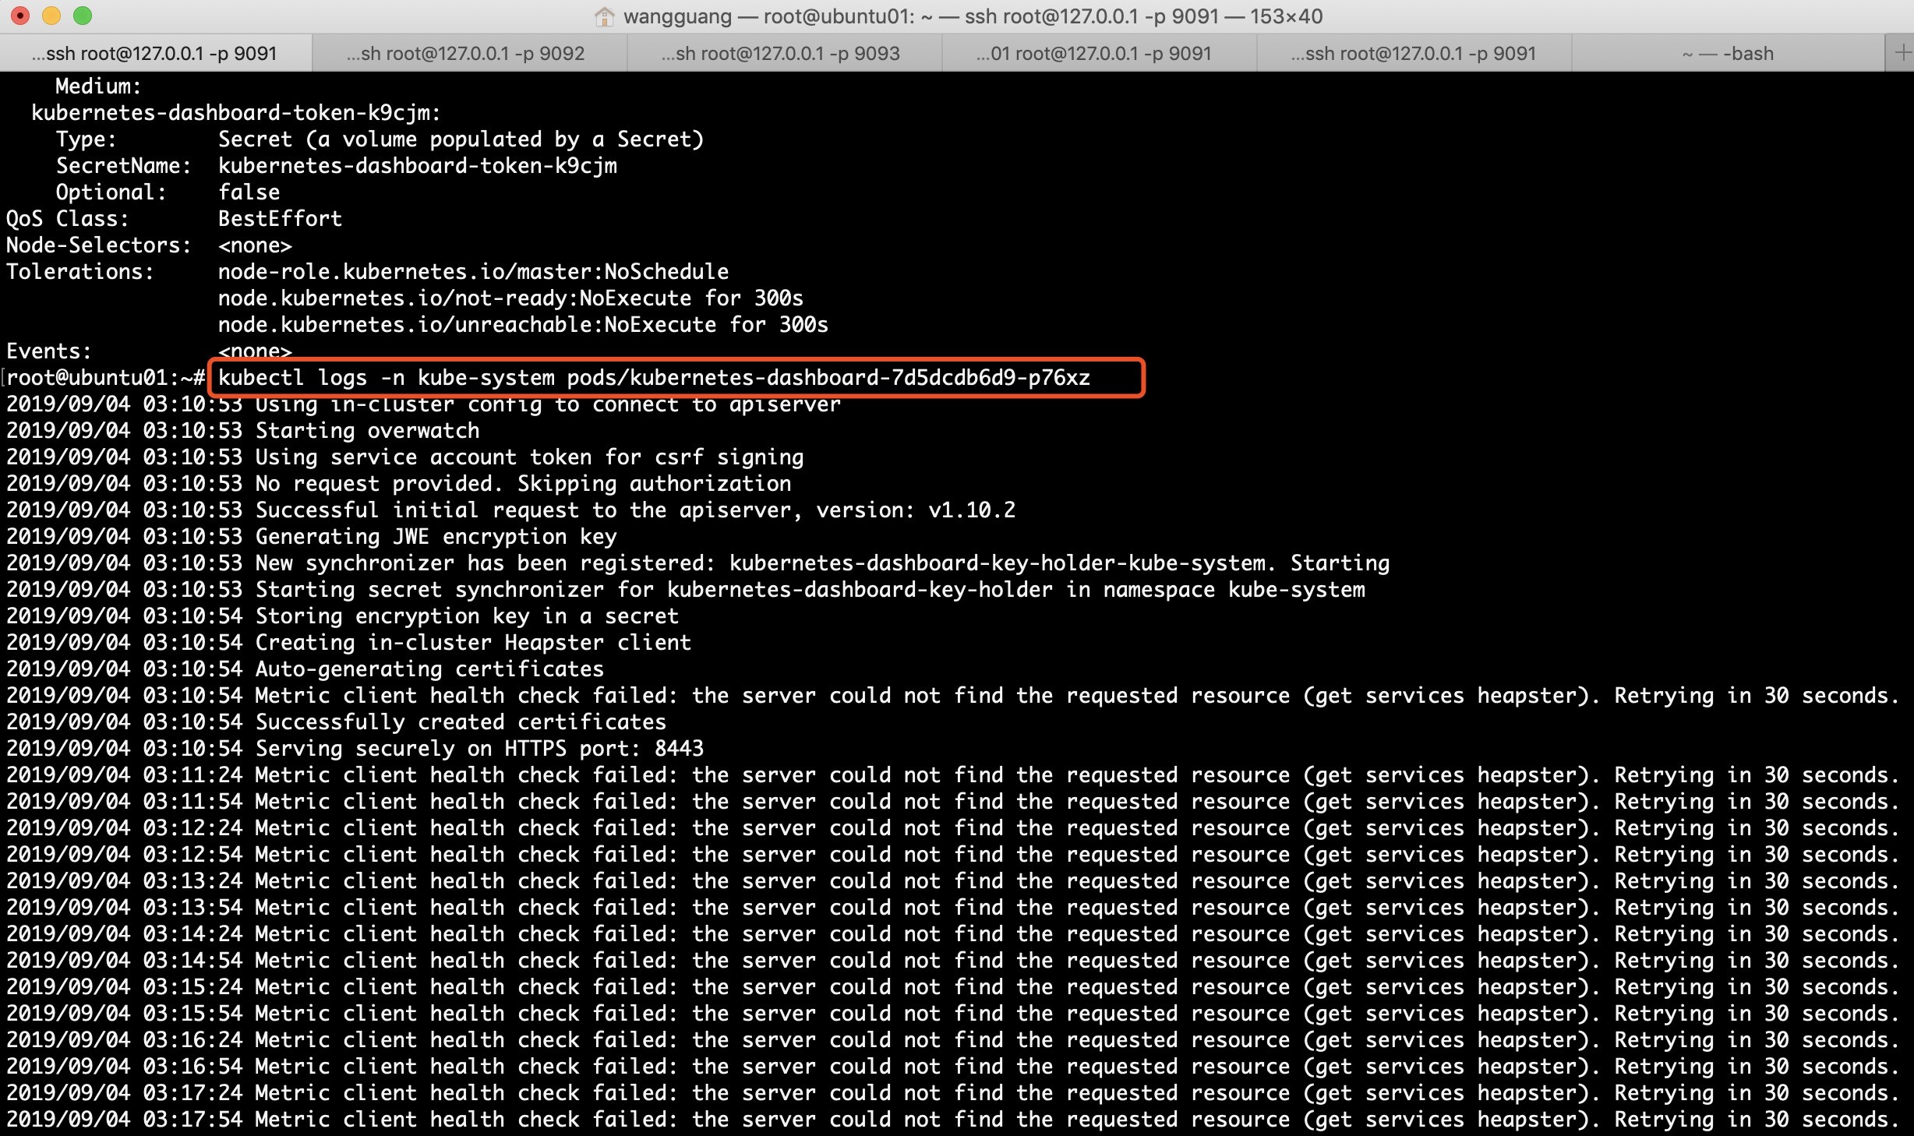1914x1136 pixels.
Task: Click the 'Medium:' line at top
Action: [98, 86]
